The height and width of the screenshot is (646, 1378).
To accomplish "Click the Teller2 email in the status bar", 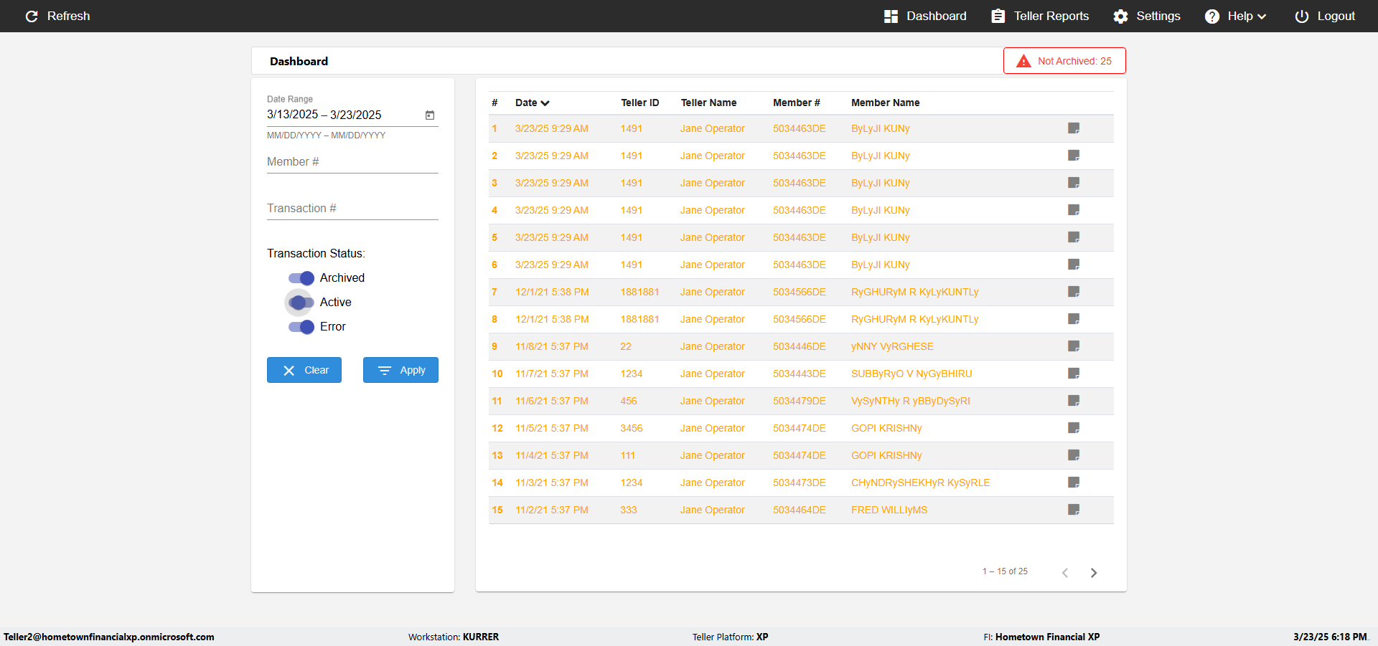I will (x=109, y=637).
